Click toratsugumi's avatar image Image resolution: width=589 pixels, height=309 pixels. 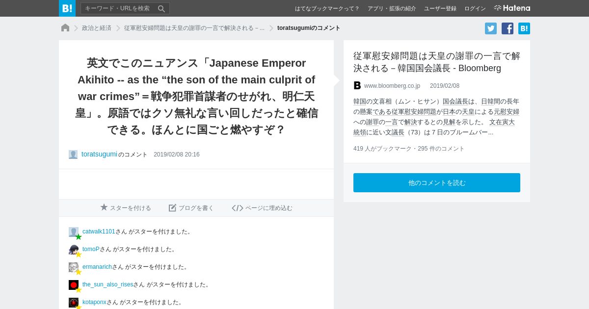click(73, 154)
